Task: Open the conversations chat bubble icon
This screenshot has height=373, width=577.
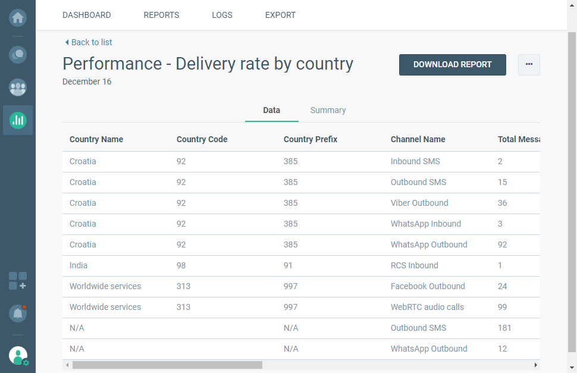Action: coord(18,55)
